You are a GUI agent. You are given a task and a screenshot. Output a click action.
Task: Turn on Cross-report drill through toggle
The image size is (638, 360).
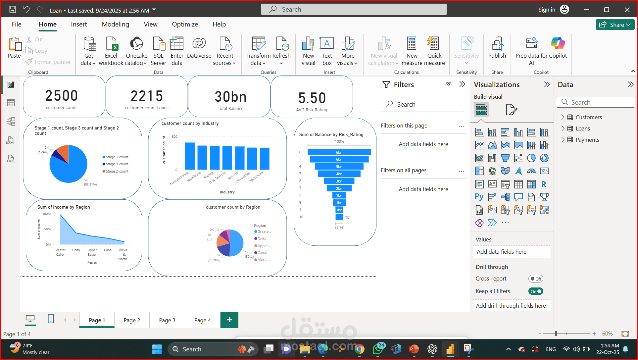pyautogui.click(x=536, y=279)
